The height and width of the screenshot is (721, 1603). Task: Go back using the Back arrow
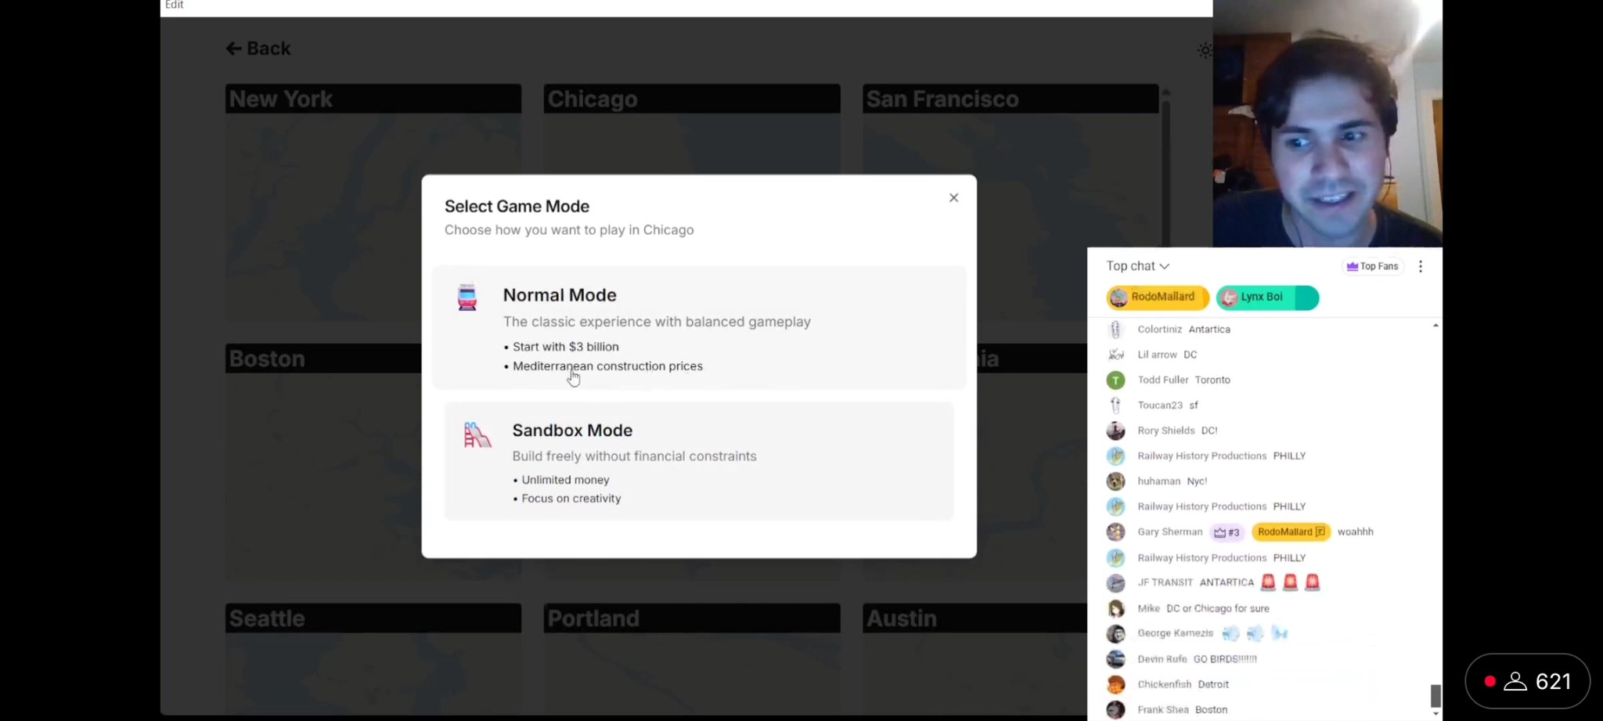point(258,49)
